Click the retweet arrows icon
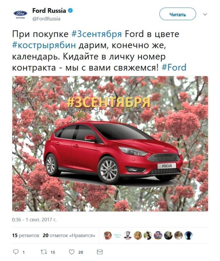The image size is (220, 261). click(x=44, y=252)
